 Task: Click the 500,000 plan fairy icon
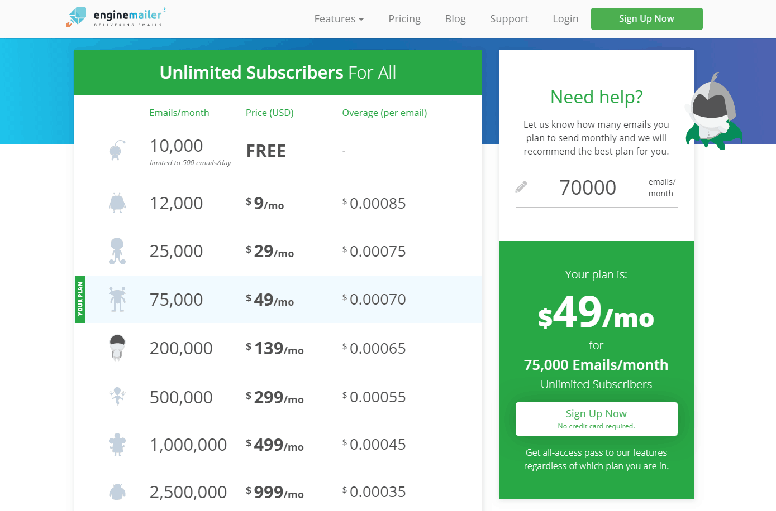(117, 397)
